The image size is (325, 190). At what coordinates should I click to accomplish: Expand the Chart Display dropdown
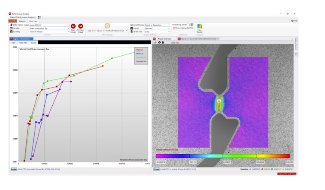point(169,25)
